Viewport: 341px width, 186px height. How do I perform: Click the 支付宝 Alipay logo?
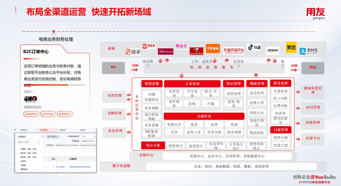coord(309,51)
